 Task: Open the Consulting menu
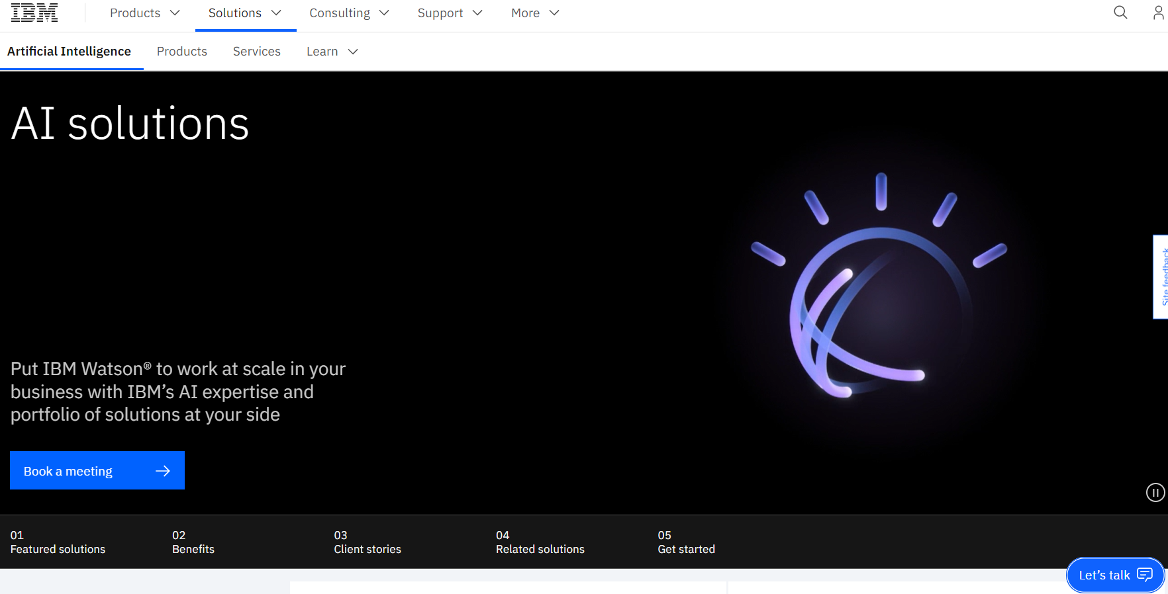pyautogui.click(x=350, y=13)
